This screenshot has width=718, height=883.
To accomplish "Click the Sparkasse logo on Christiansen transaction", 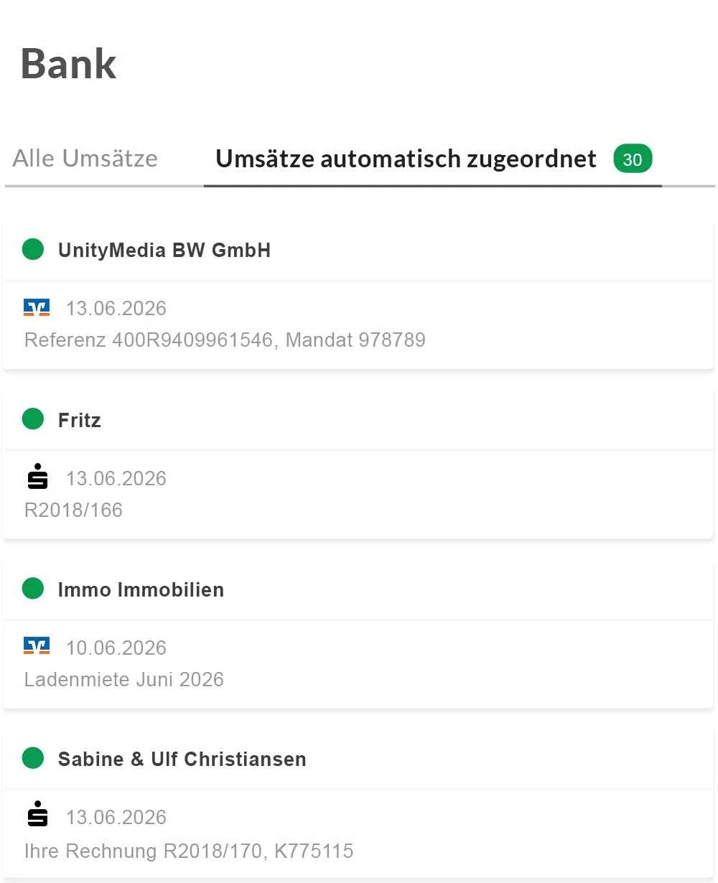I will point(37,816).
